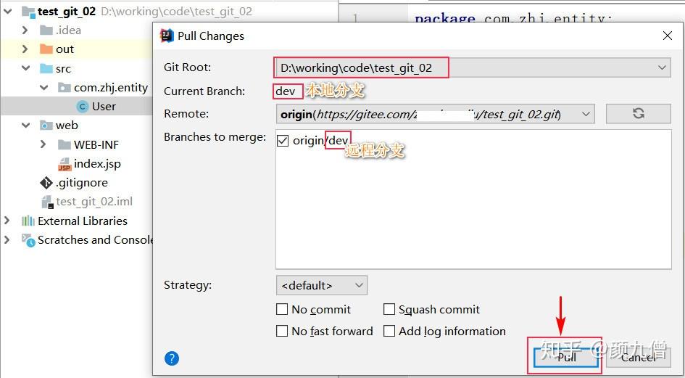This screenshot has width=685, height=378.
Task: Click the .gitignore git file icon
Action: 46,182
